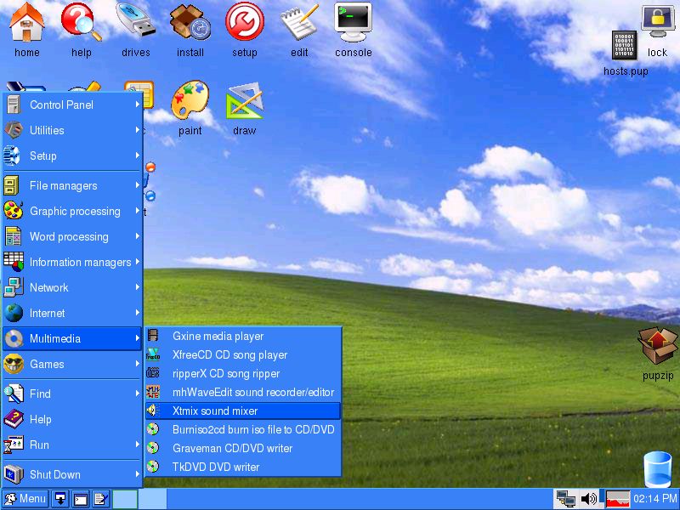Click the ripperX disc menu icon
Image resolution: width=680 pixels, height=510 pixels.
tap(153, 373)
